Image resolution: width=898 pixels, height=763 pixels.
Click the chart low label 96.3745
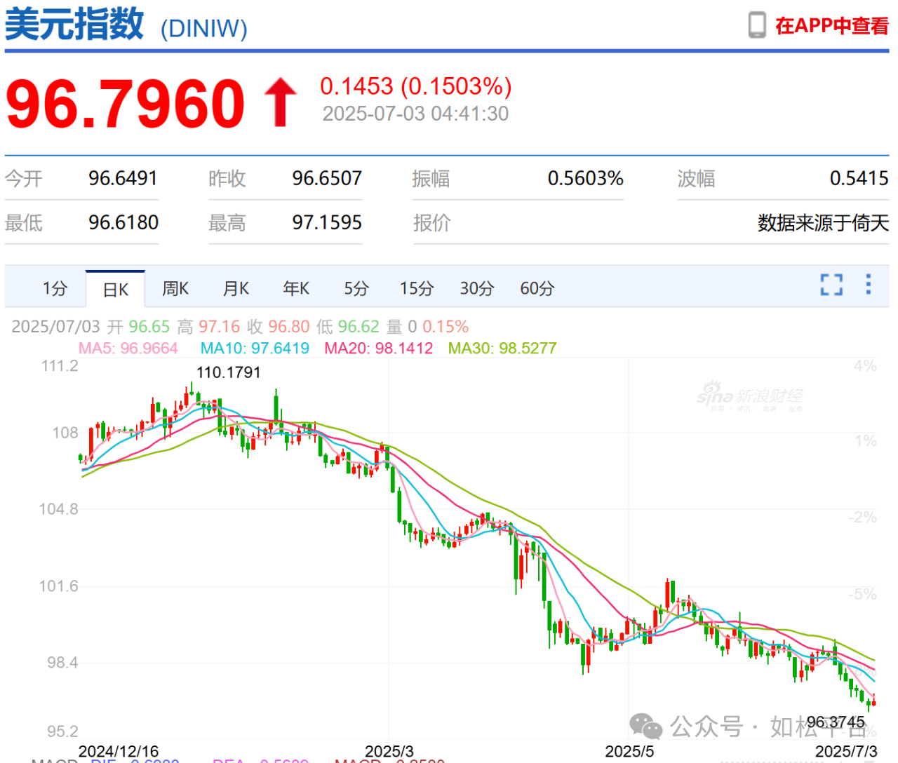[x=836, y=722]
